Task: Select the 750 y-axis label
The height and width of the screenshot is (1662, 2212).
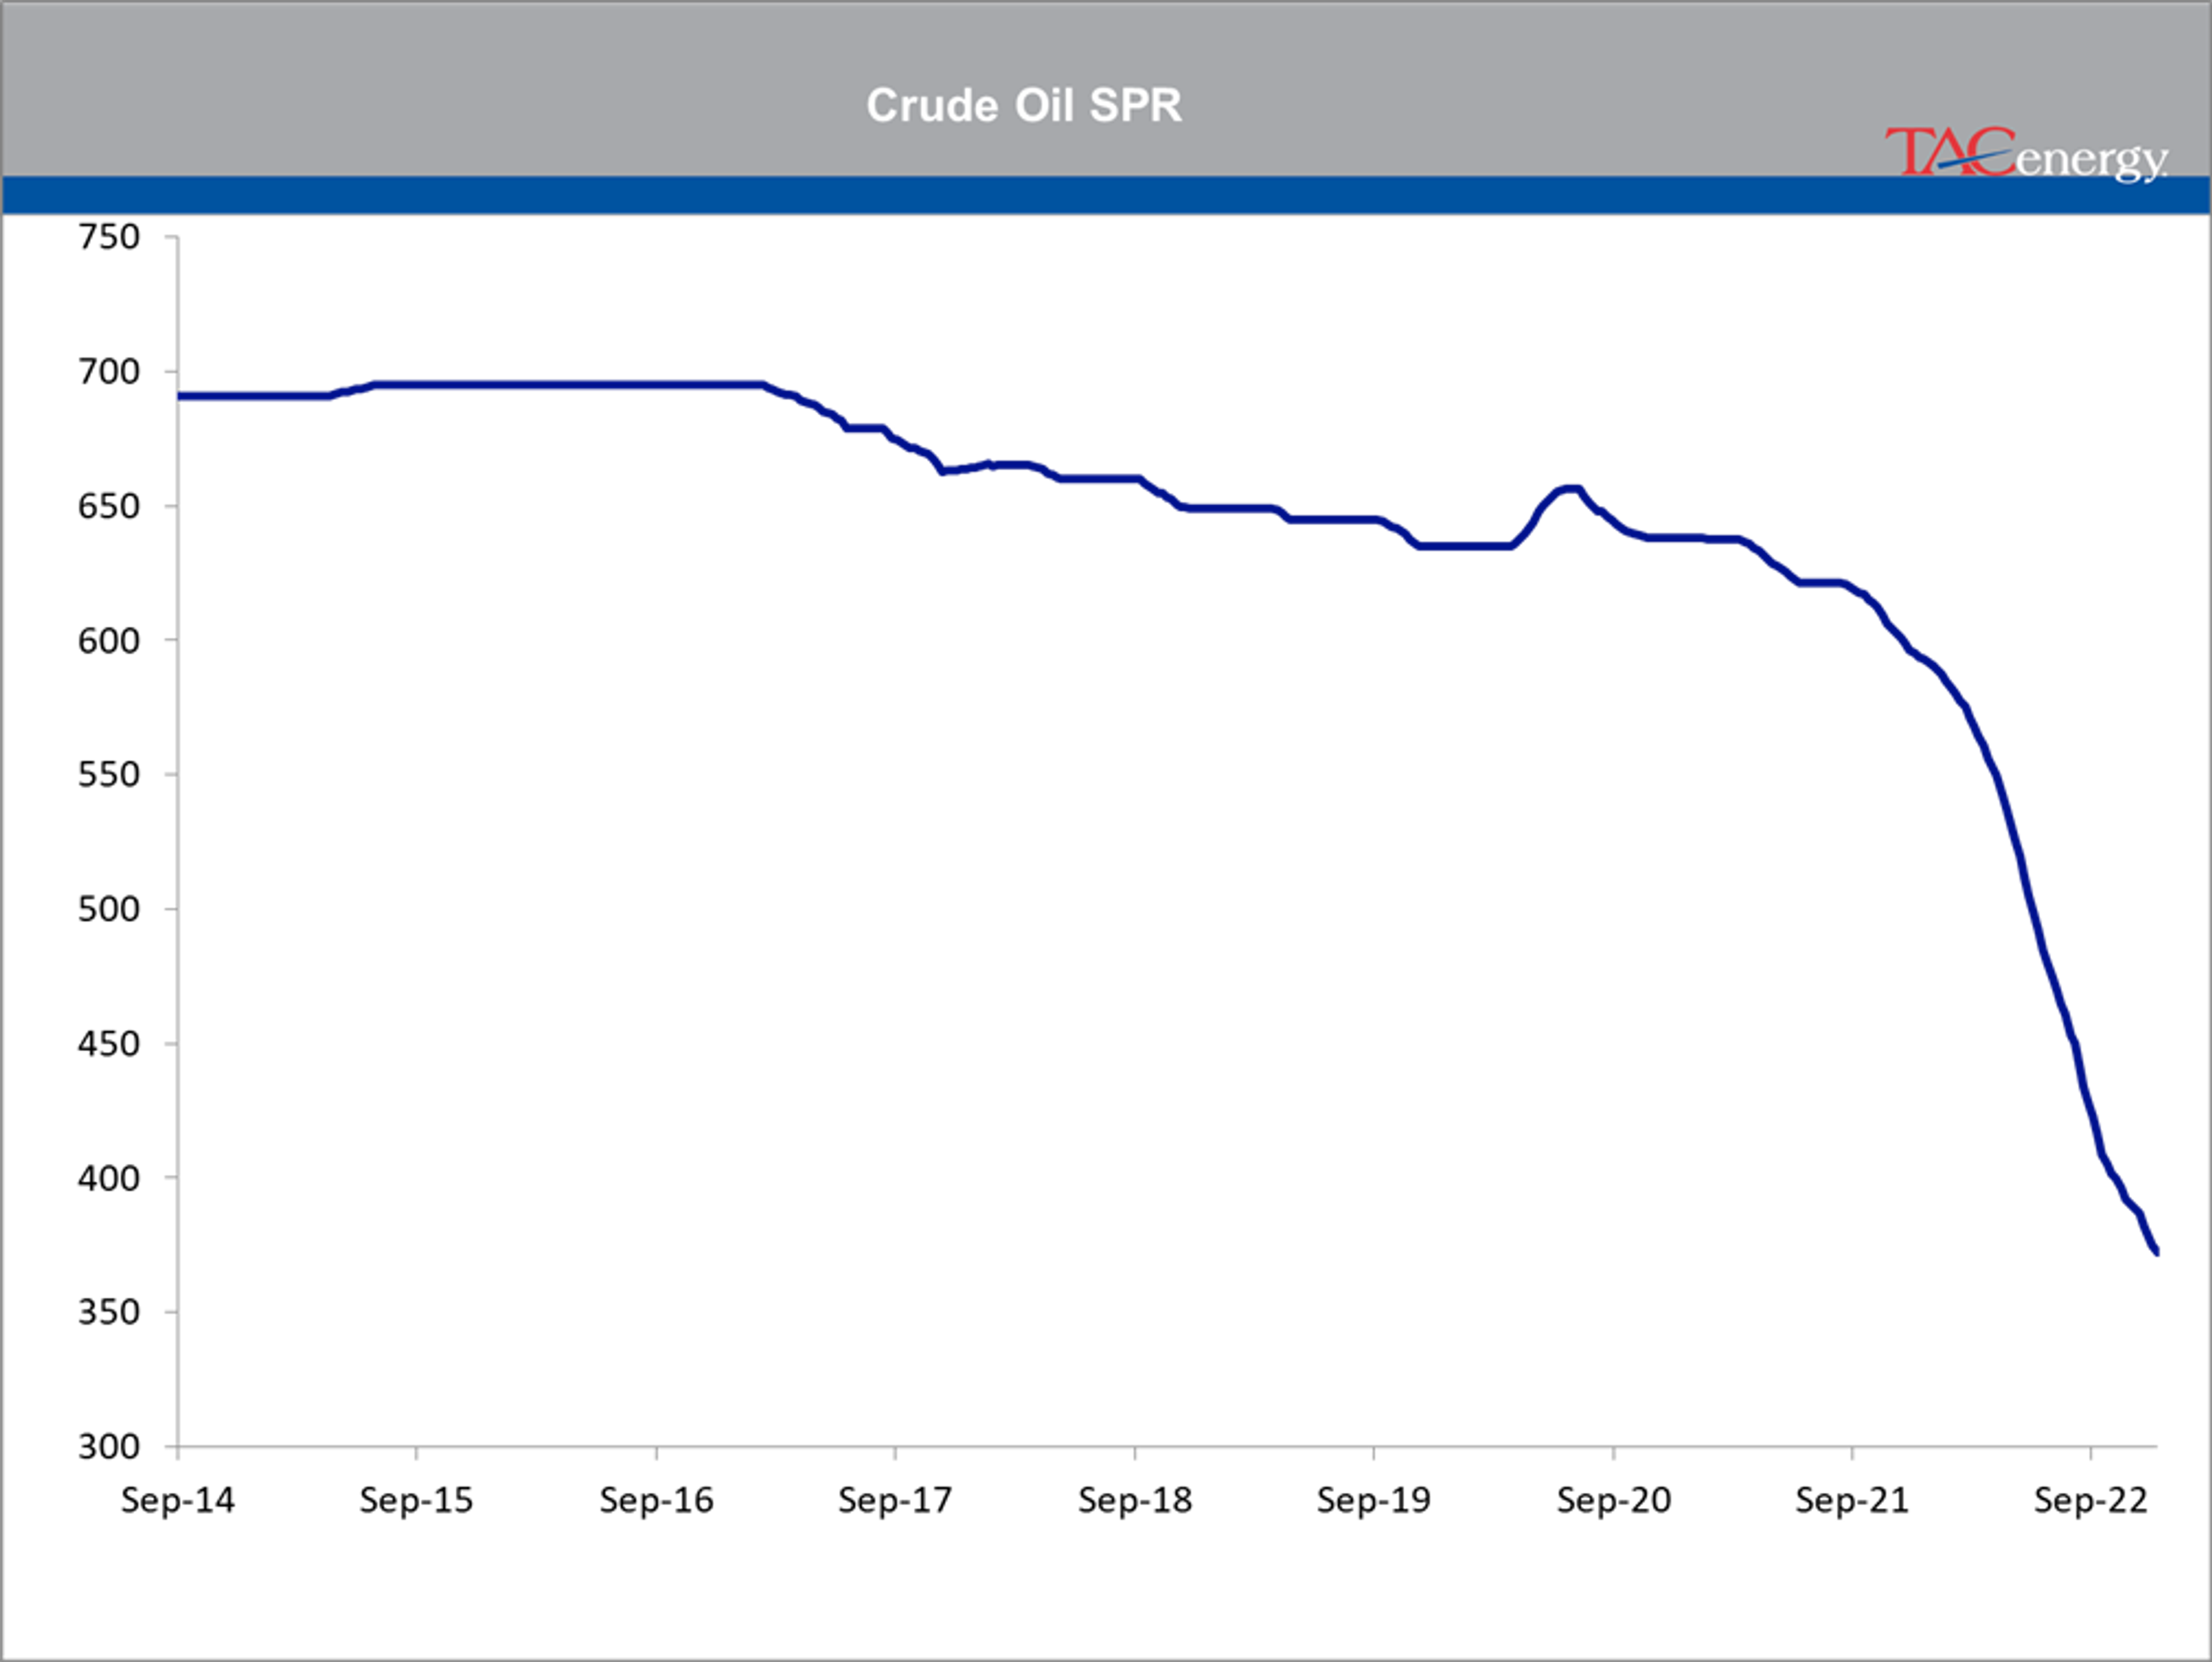Action: coord(109,237)
